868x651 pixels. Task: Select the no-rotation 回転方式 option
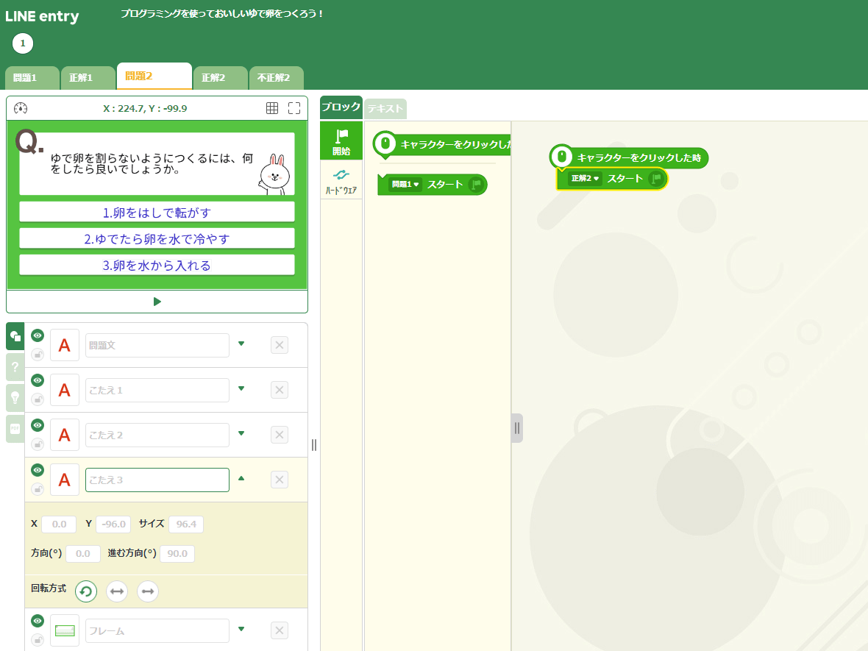click(x=148, y=591)
